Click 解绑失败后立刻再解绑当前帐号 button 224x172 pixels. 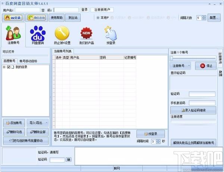tap(193, 143)
